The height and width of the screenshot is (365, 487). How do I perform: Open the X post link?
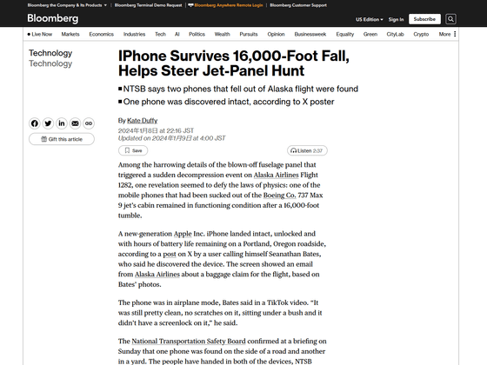[170, 254]
